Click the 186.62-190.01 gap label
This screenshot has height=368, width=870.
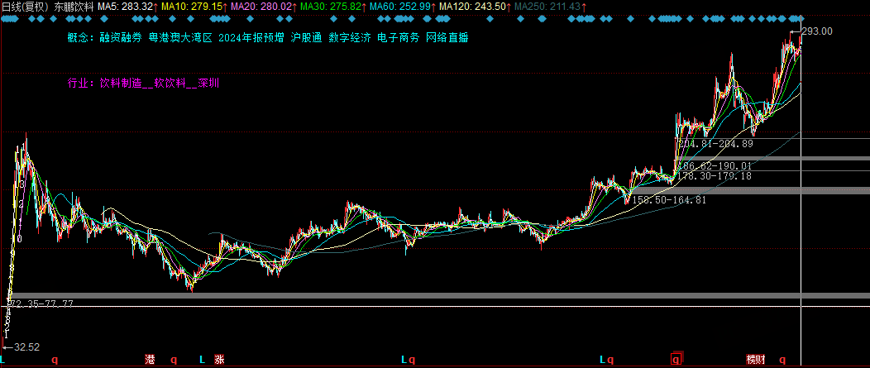tap(715, 166)
